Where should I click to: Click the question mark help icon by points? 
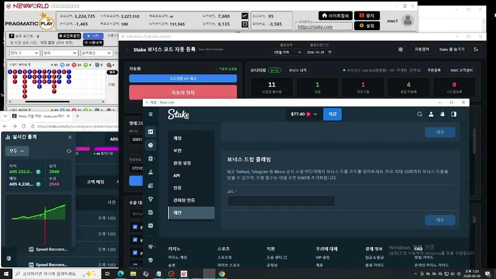[12, 36]
